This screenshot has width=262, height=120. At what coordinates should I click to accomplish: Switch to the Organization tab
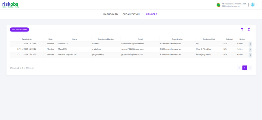[x=131, y=14]
